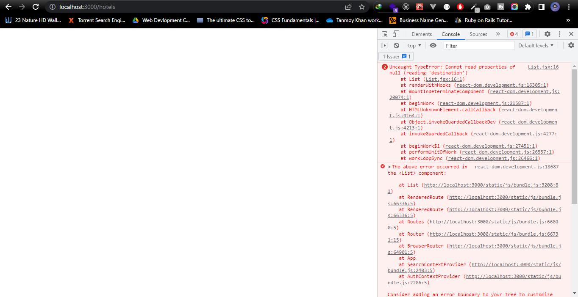Toggle device toolbar in DevTools
The image size is (578, 297).
pos(395,34)
